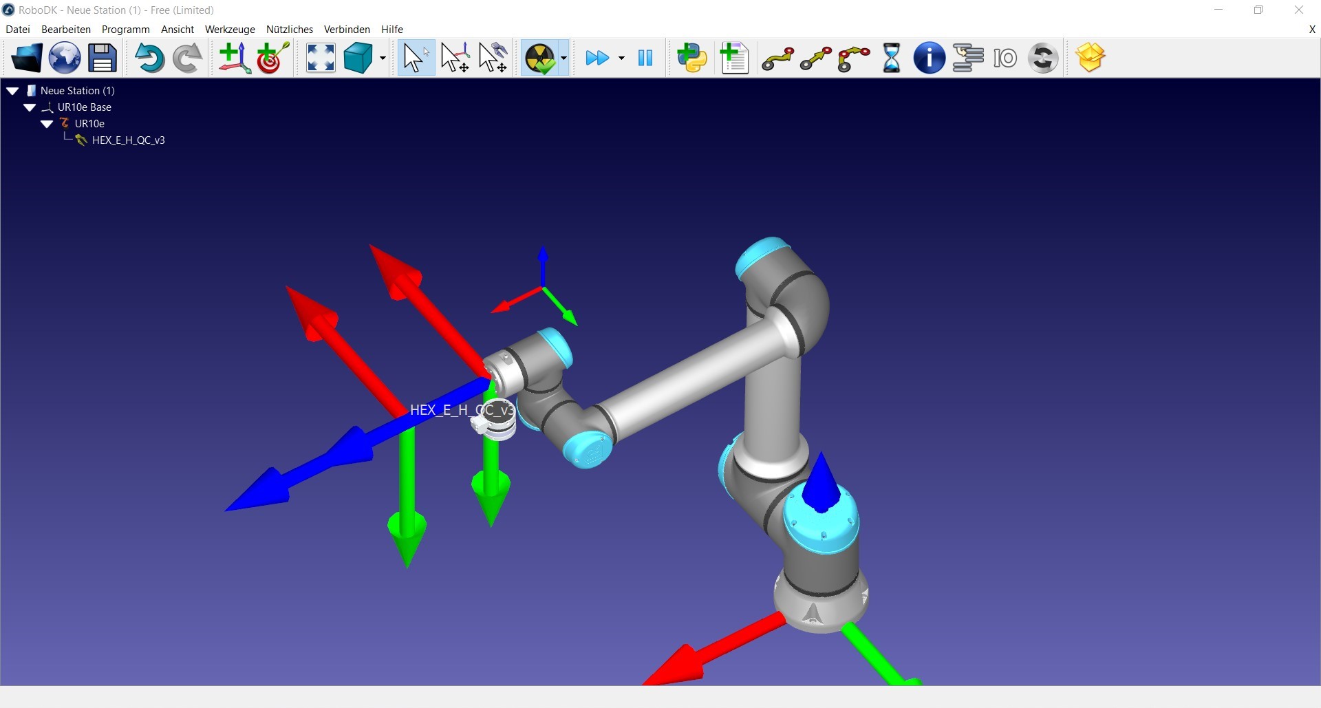Add a new program icon
The height and width of the screenshot is (708, 1321).
tap(734, 58)
